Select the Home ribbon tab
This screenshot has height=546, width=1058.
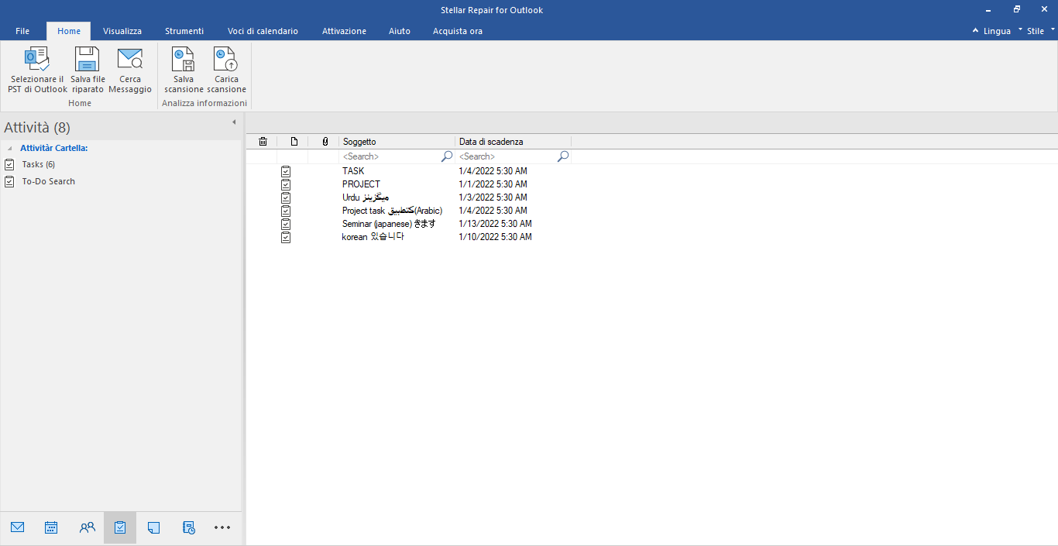point(69,31)
